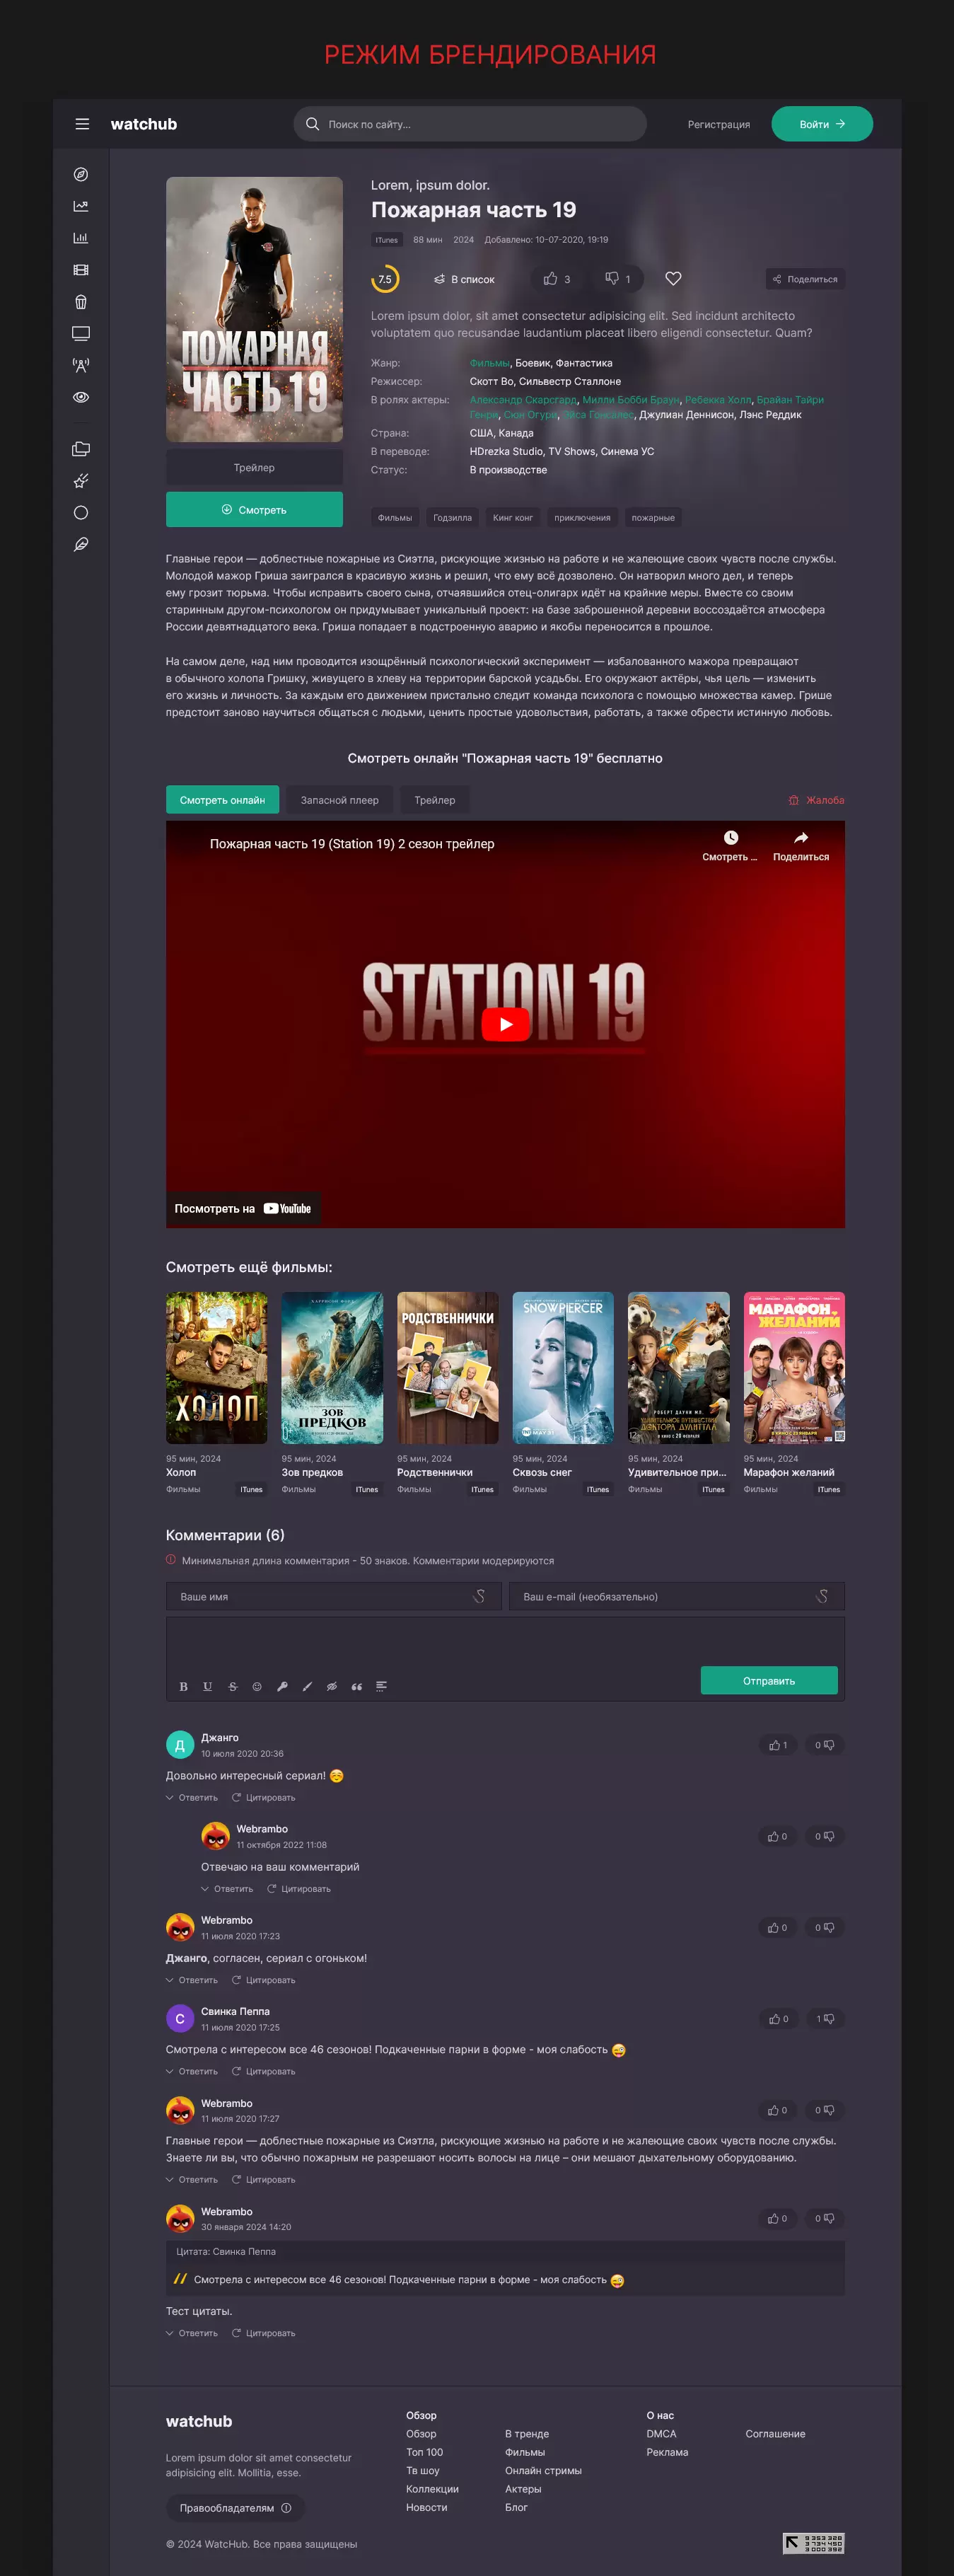Open 'Коллекции' in the footer menu

pos(432,2489)
